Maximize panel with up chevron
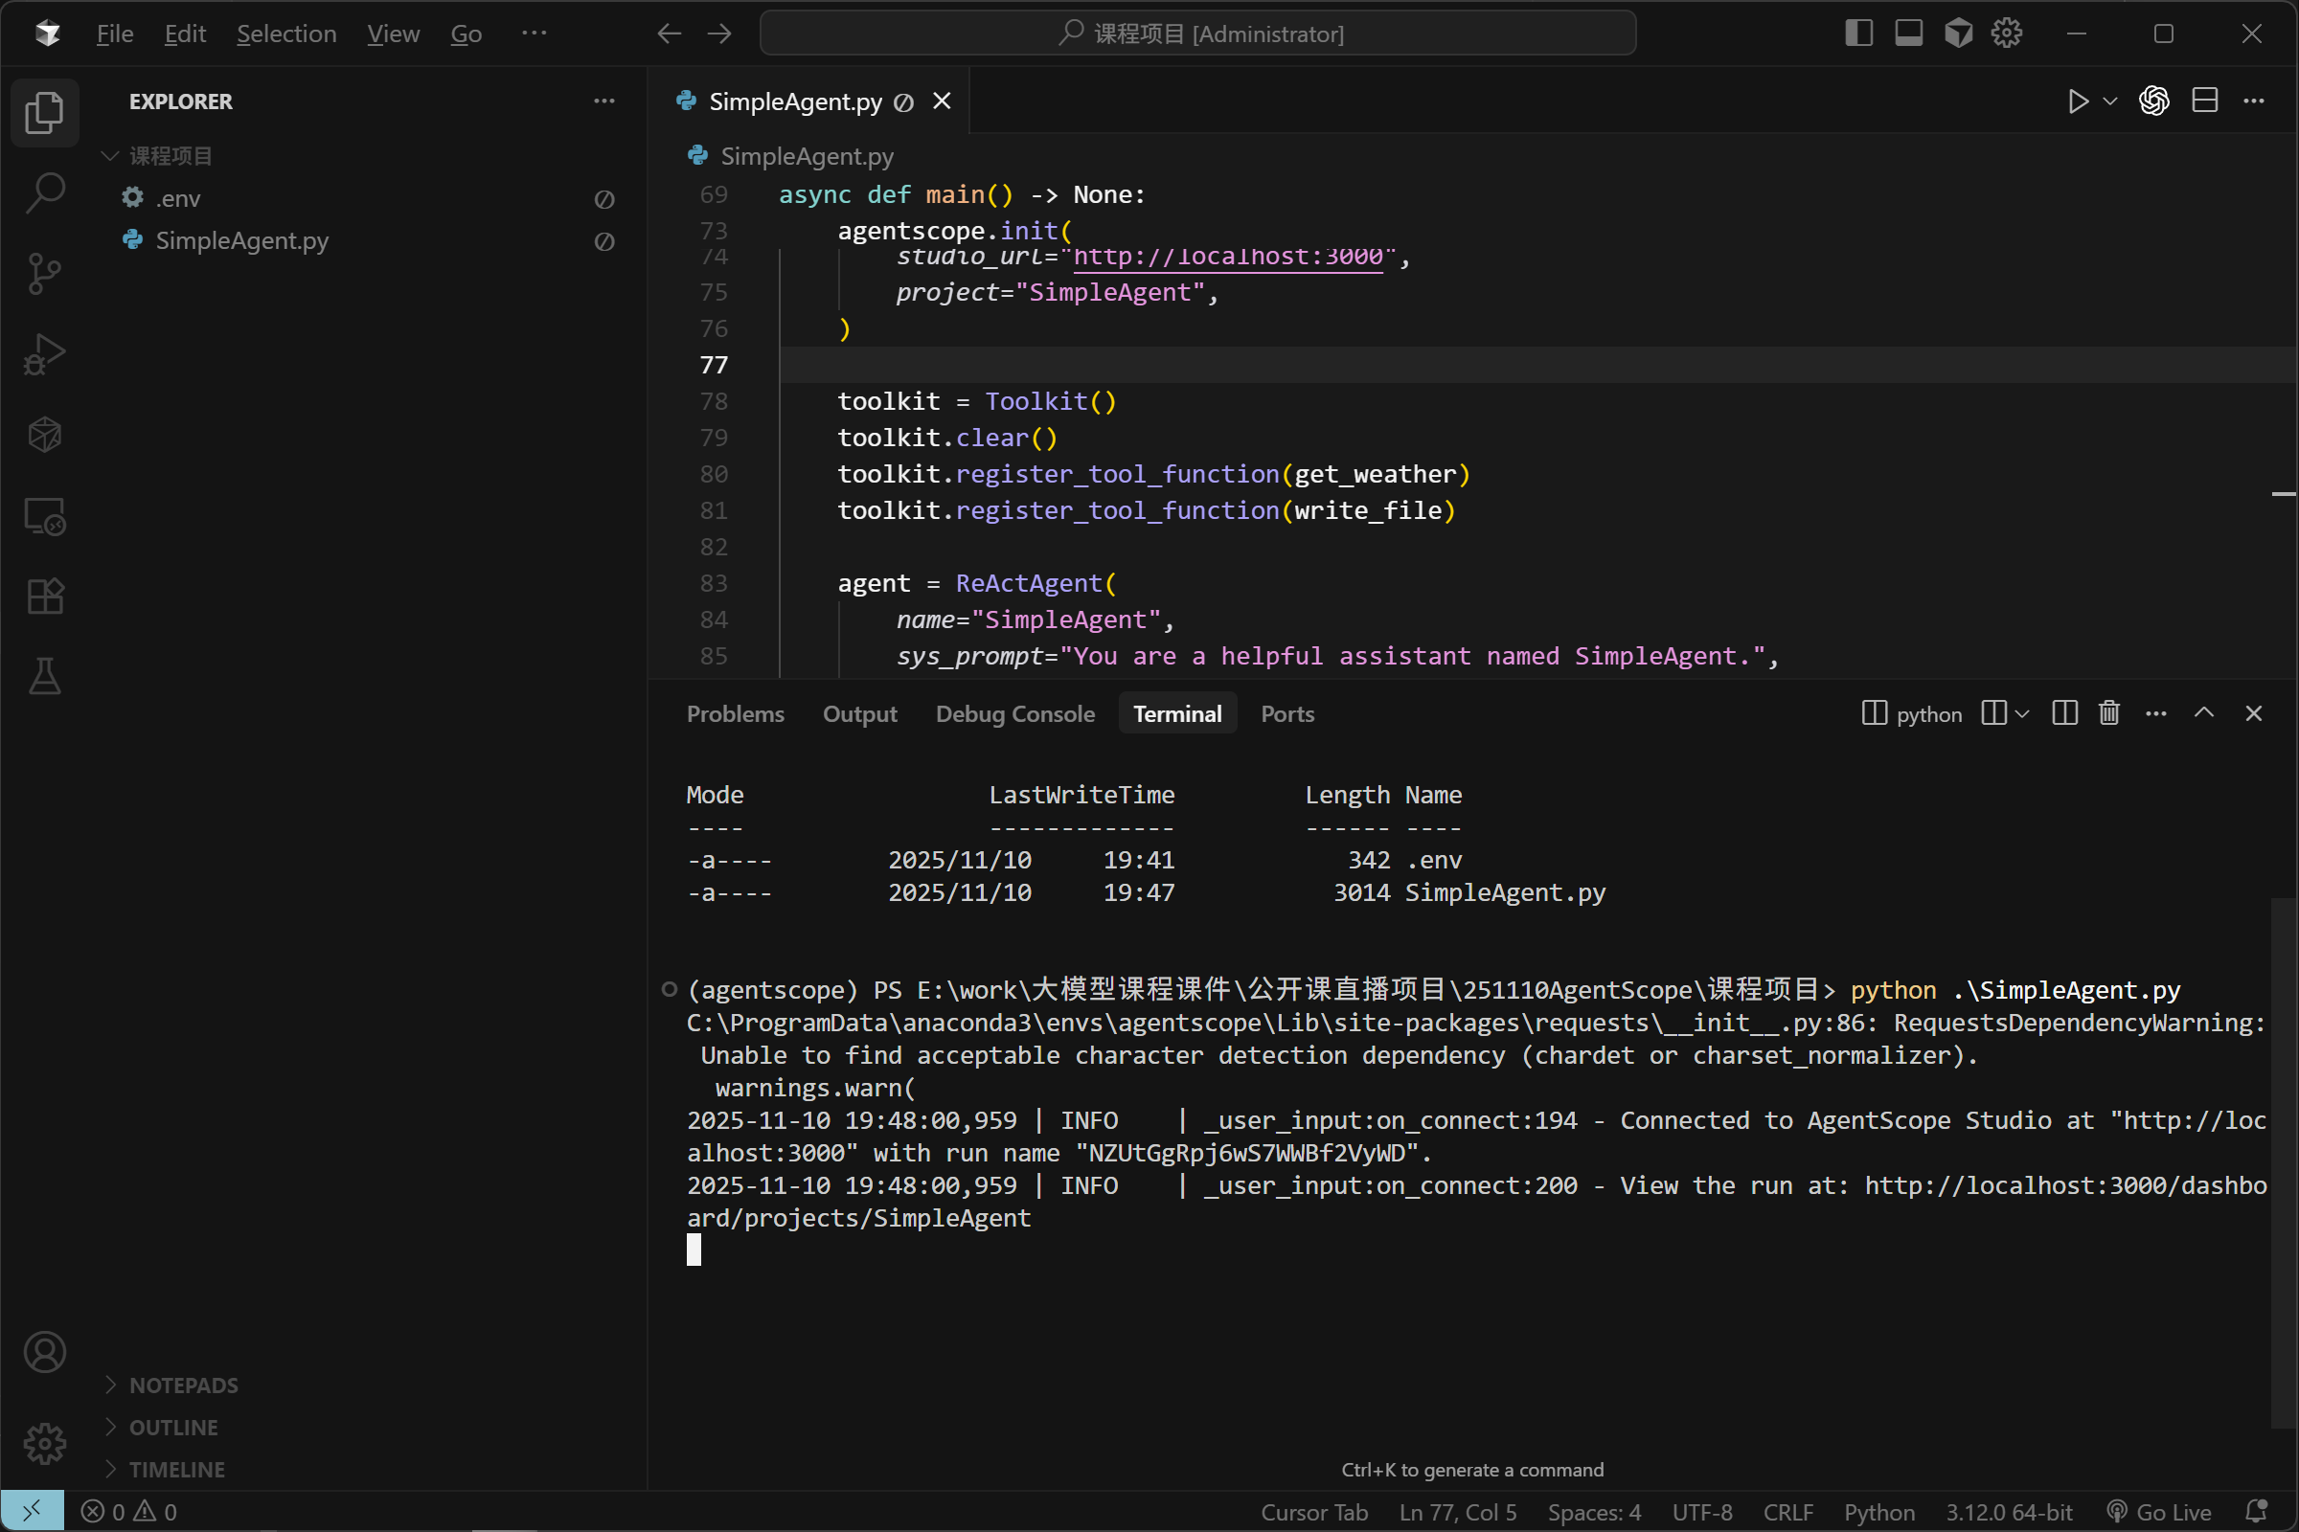 click(x=2204, y=714)
